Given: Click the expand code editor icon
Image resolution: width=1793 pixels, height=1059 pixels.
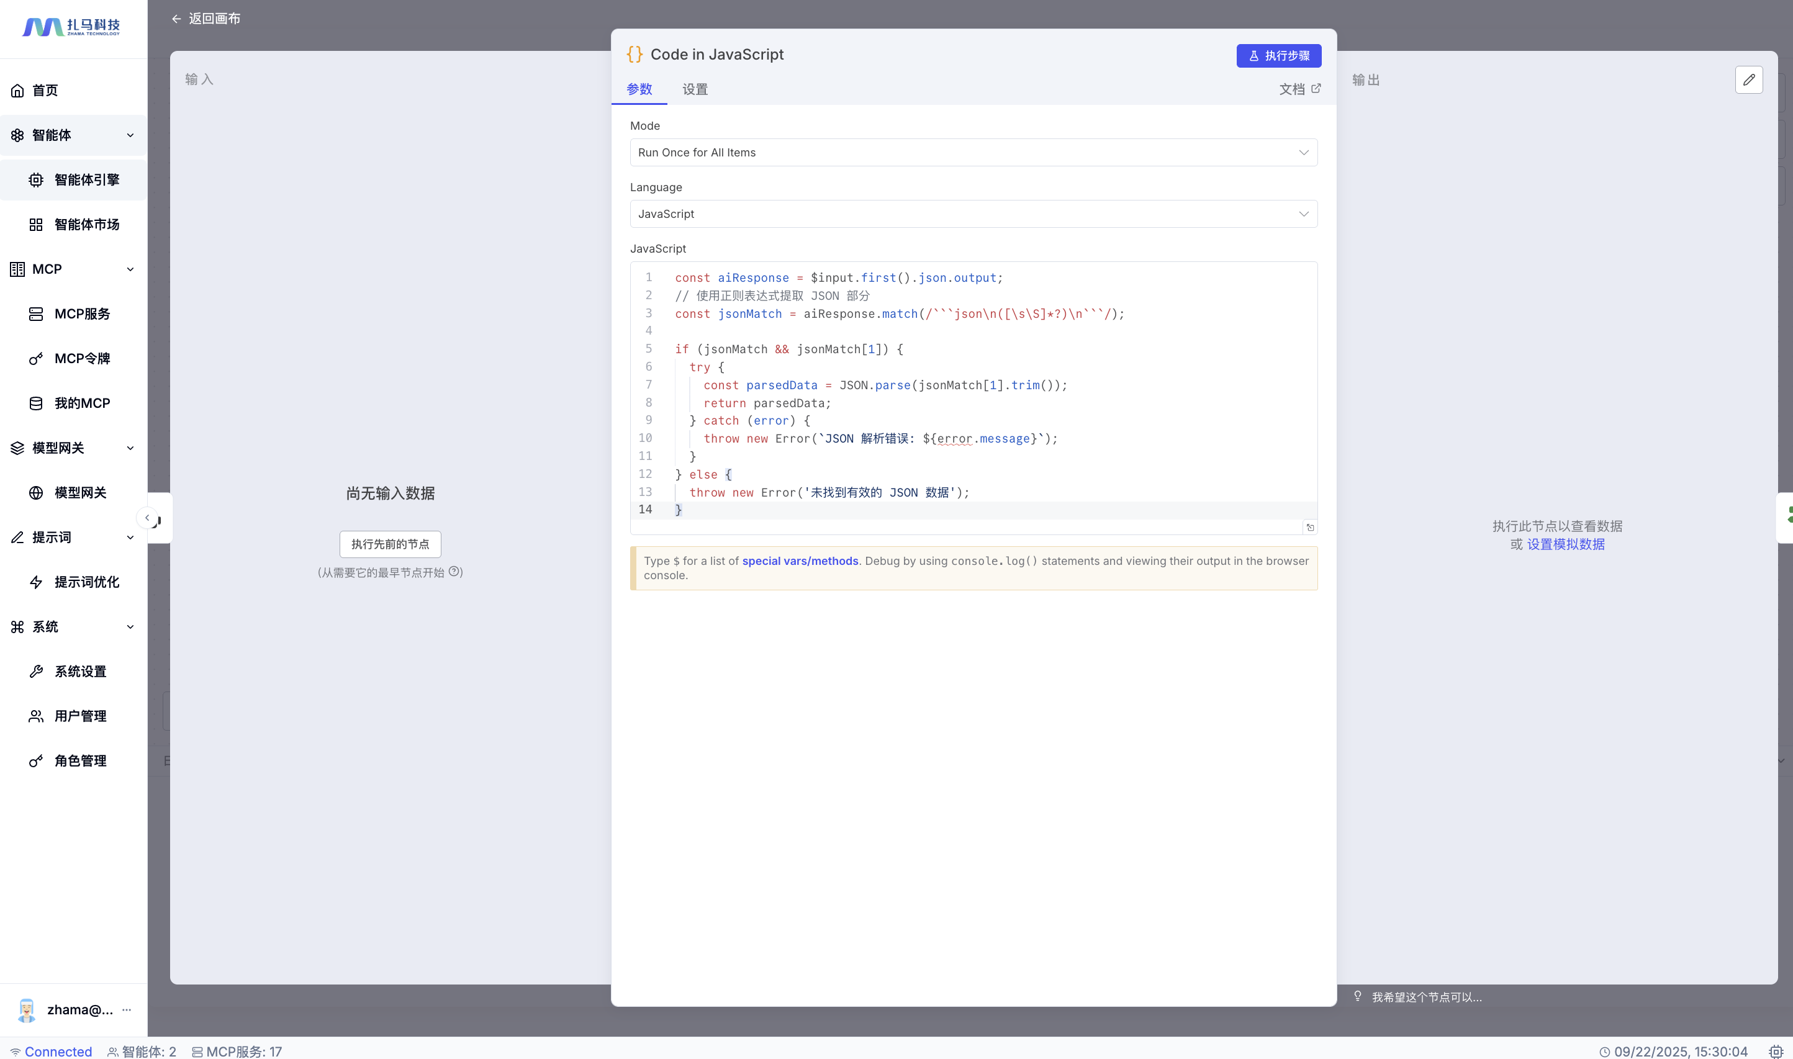Looking at the screenshot, I should tap(1310, 528).
